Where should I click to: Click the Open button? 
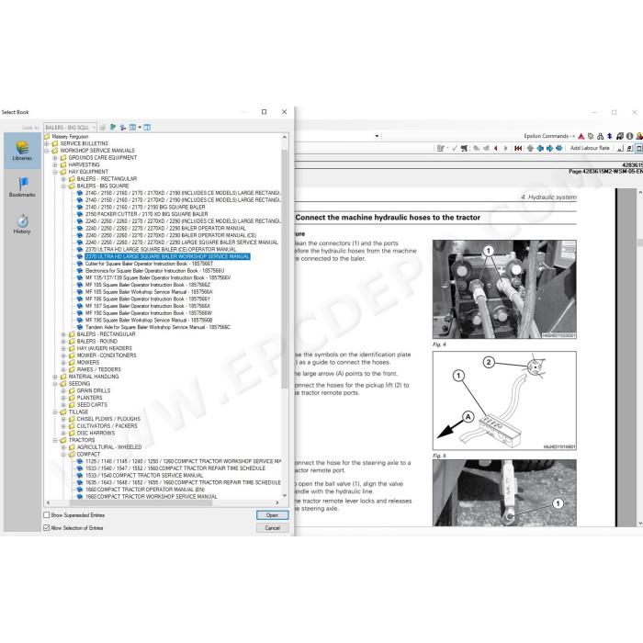coord(272,515)
